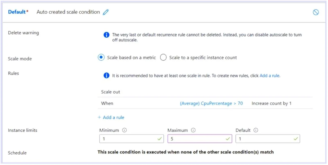
Task: Click the Maximum instance count field
Action: pyautogui.click(x=200, y=139)
